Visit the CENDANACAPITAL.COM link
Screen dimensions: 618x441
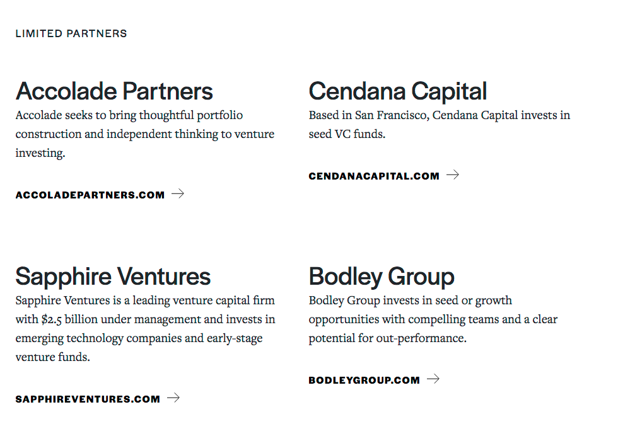pos(374,176)
